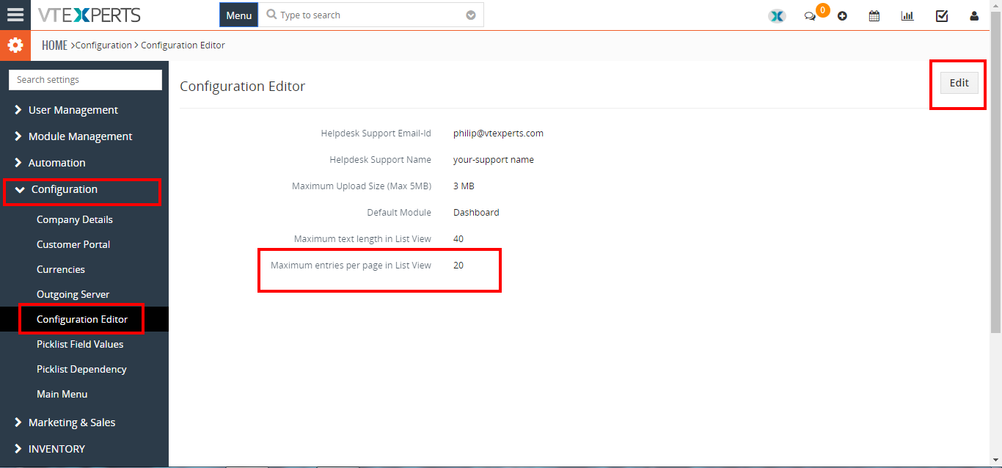Open search options dropdown arrow
This screenshot has width=1002, height=468.
(471, 15)
